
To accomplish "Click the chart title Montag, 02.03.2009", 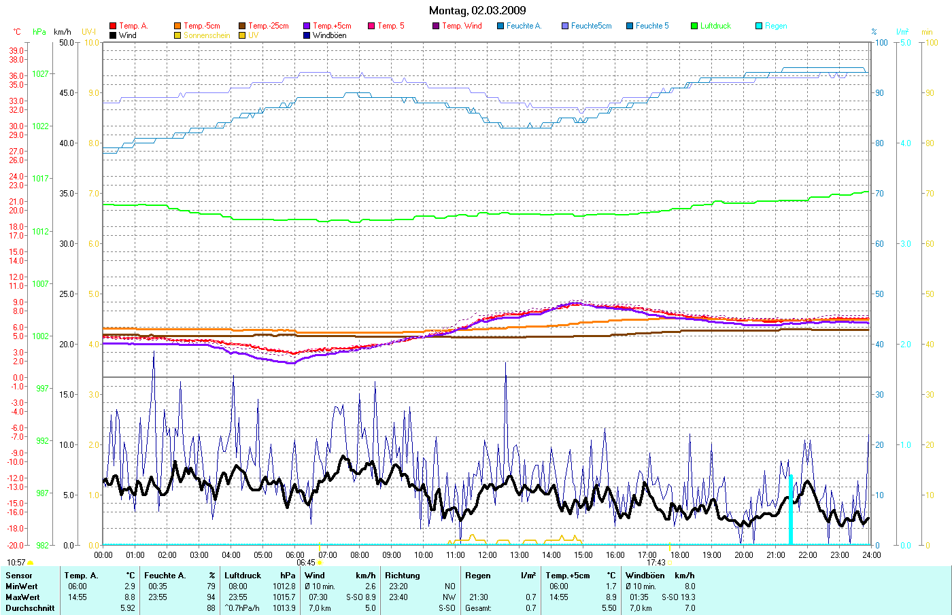I will (x=477, y=10).
